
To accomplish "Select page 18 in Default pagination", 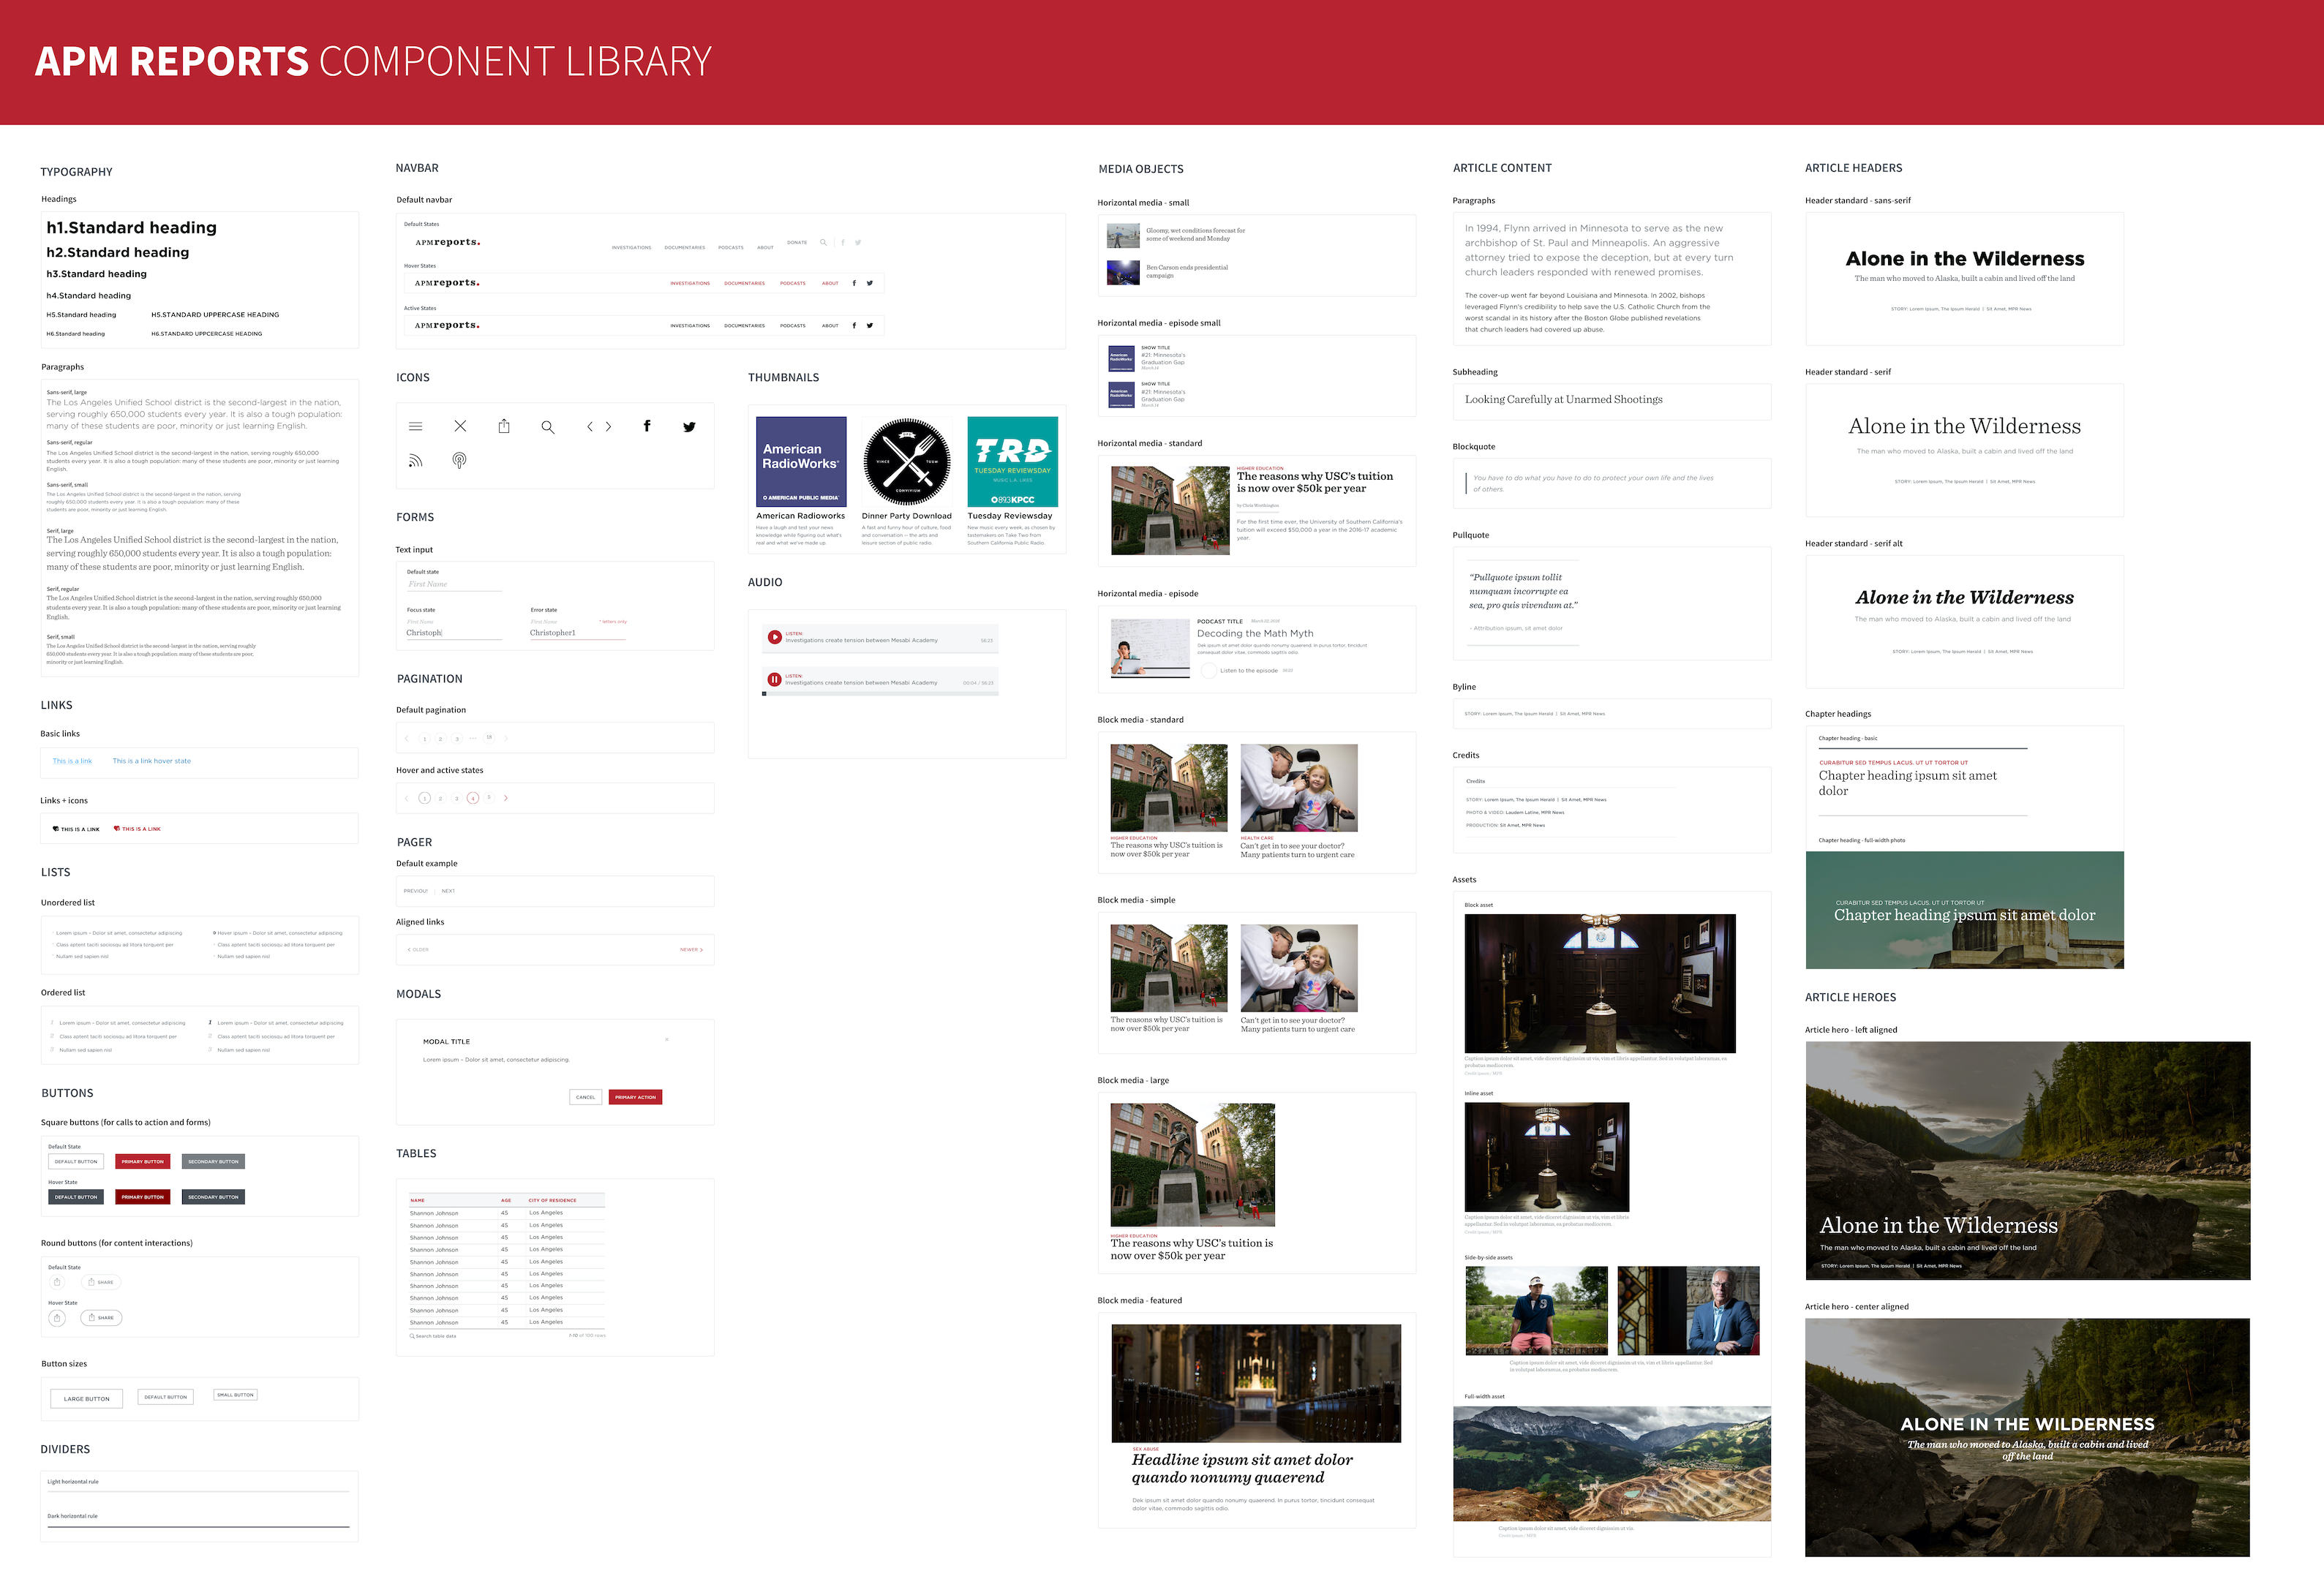I will [x=489, y=738].
